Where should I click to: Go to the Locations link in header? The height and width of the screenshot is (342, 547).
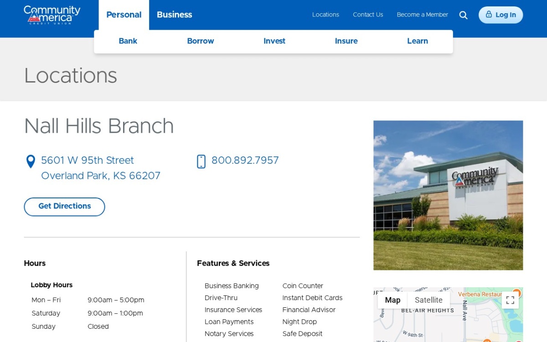325,15
